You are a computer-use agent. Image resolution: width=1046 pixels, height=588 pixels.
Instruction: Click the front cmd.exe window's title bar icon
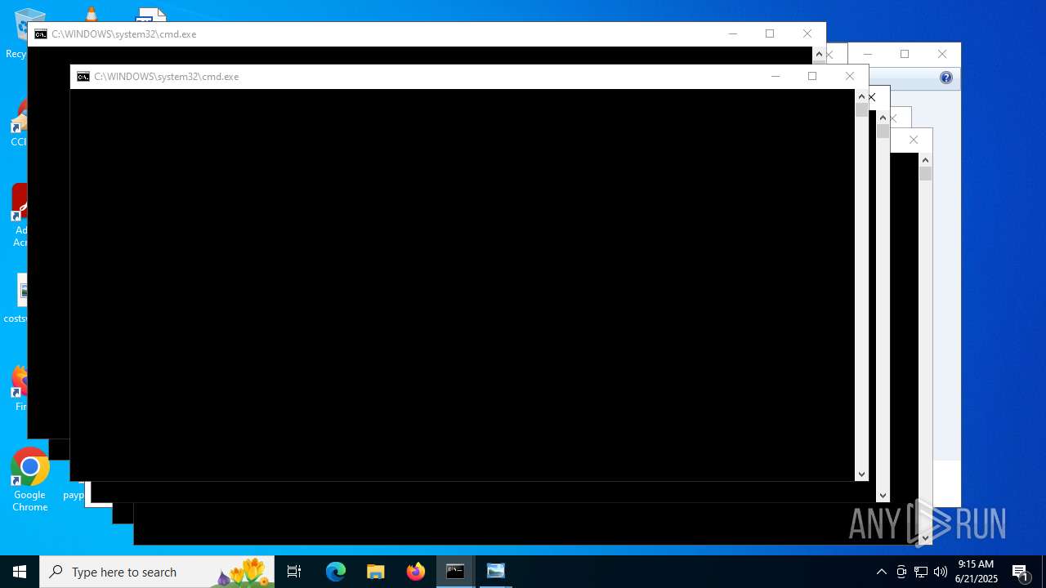83,77
